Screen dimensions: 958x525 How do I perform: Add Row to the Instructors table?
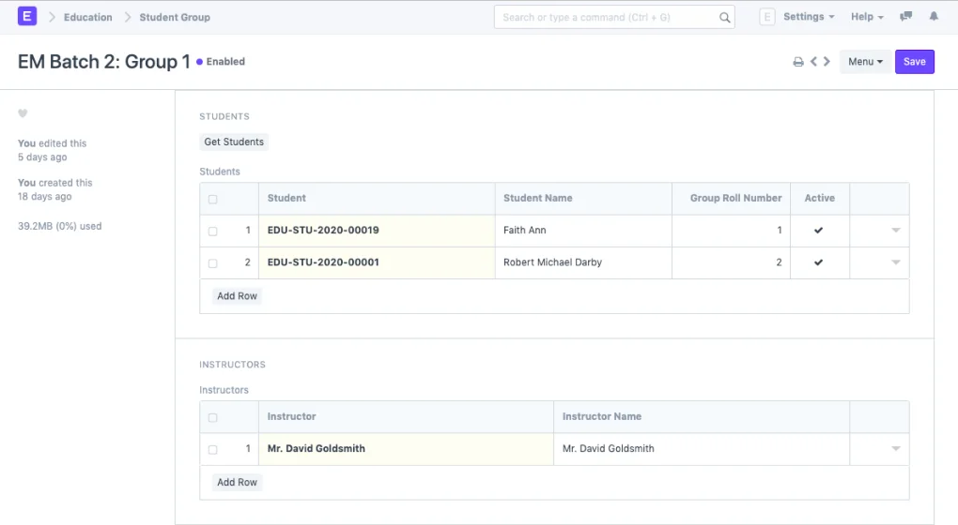pos(237,482)
